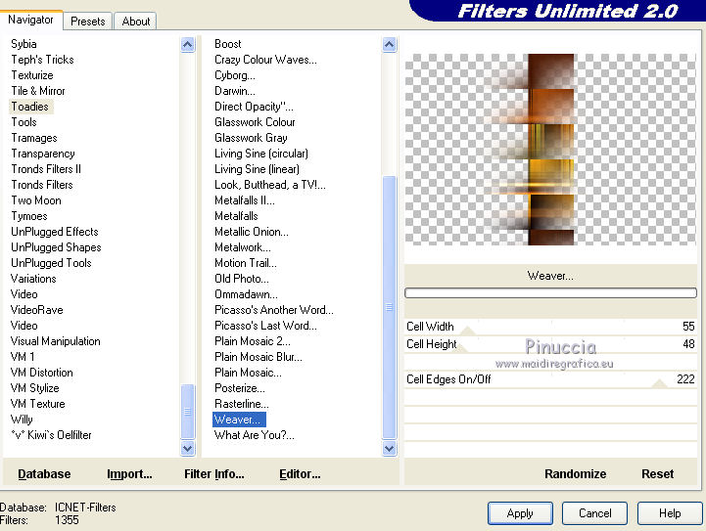Click the filter list scroll-down arrow
The image size is (706, 531).
tap(389, 448)
